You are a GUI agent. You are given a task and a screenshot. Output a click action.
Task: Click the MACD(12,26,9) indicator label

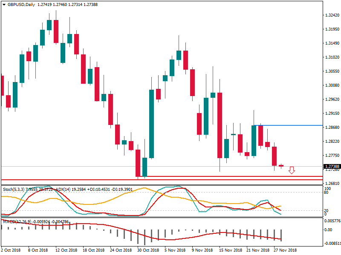pyautogui.click(x=17, y=221)
